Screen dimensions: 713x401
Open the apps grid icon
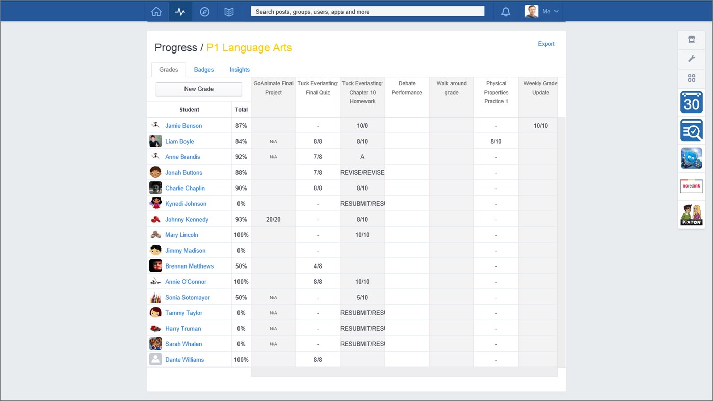tap(691, 78)
